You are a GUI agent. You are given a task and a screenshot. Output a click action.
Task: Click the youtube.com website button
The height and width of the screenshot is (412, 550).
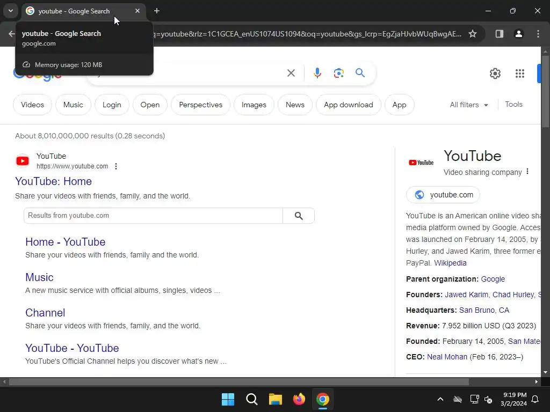point(443,195)
